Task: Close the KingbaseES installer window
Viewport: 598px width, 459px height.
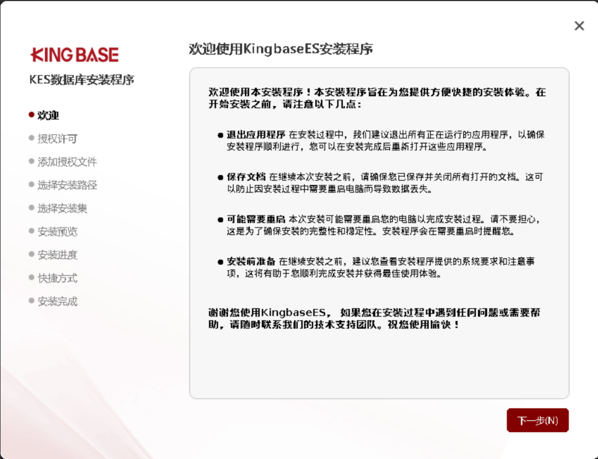Action: pos(579,26)
